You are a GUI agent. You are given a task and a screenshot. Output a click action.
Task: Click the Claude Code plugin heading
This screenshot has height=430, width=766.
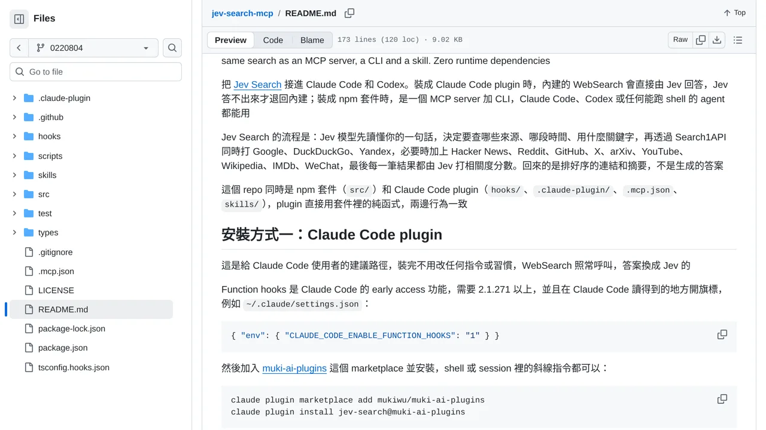point(332,235)
